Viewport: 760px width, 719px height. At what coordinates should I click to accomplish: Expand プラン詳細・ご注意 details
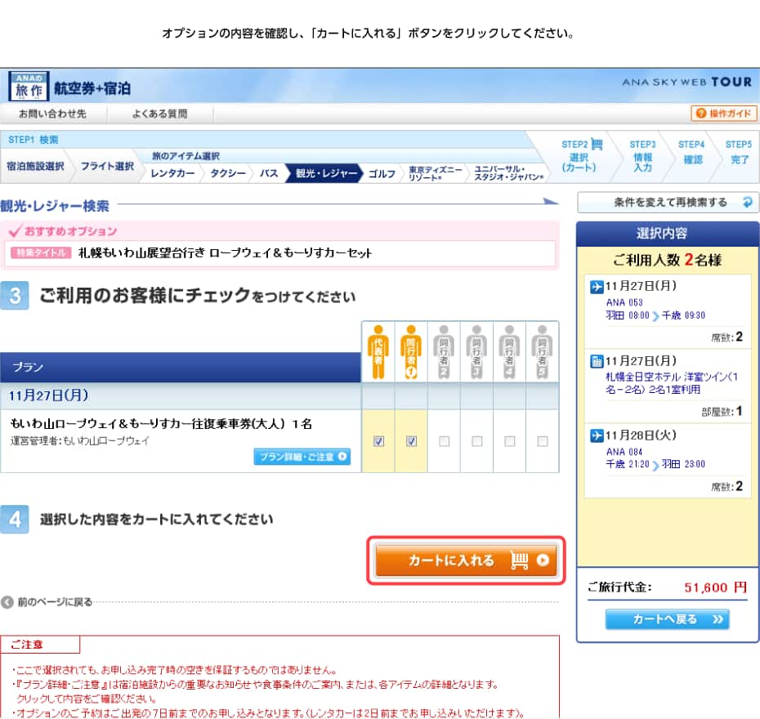[x=302, y=457]
